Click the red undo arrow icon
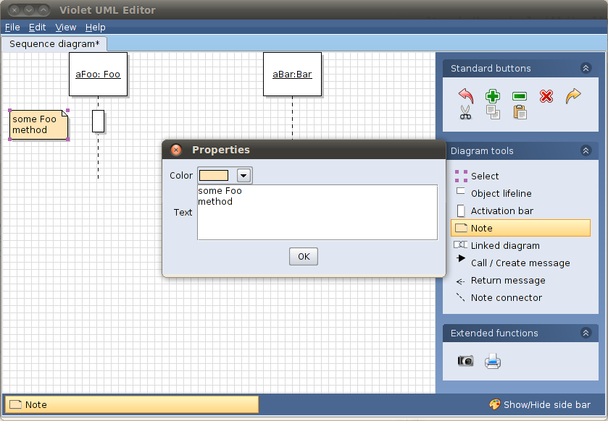Screen dimensions: 608x421 click(466, 95)
